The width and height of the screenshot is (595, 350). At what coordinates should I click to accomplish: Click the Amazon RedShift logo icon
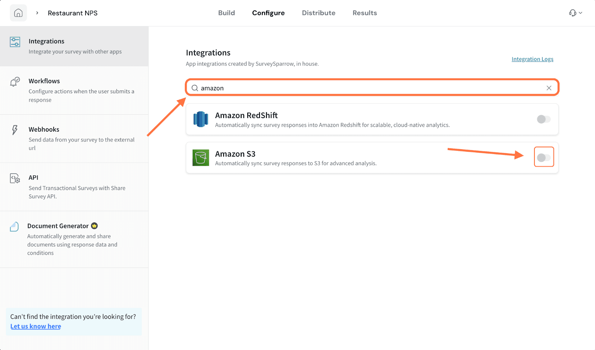coord(201,119)
